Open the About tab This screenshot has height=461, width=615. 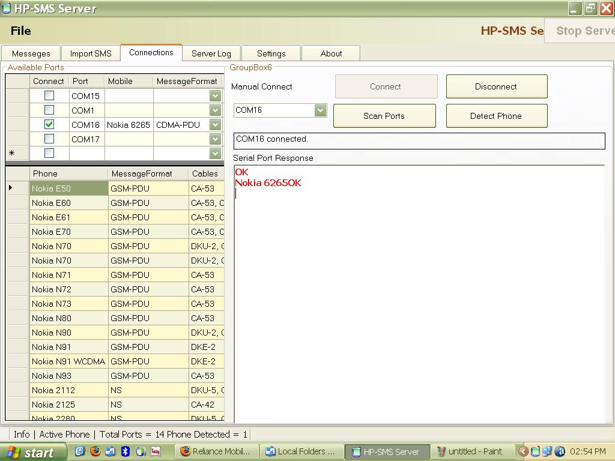pyautogui.click(x=331, y=53)
